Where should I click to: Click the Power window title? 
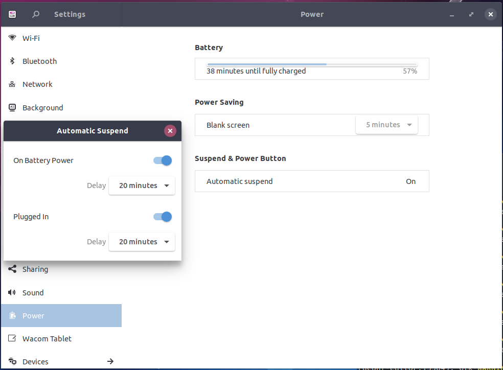pyautogui.click(x=312, y=14)
